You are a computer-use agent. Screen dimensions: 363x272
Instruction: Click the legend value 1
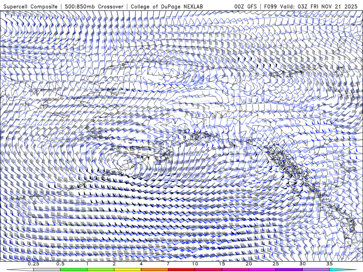[87, 264]
